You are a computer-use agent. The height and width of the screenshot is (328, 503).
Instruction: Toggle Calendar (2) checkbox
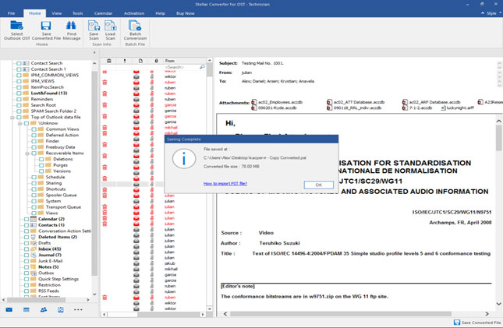pos(27,219)
